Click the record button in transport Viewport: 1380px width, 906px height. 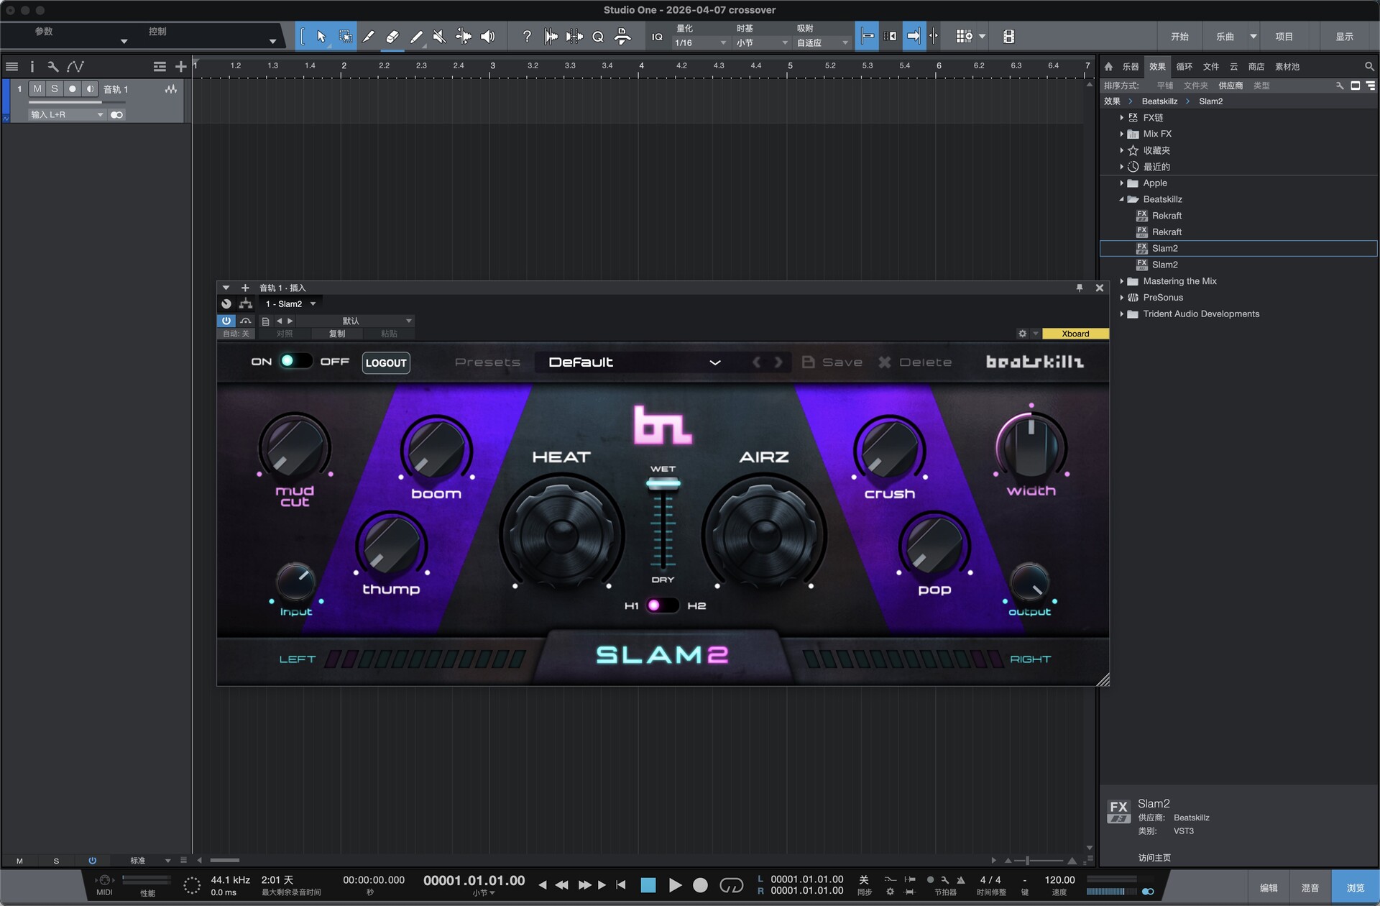point(700,885)
